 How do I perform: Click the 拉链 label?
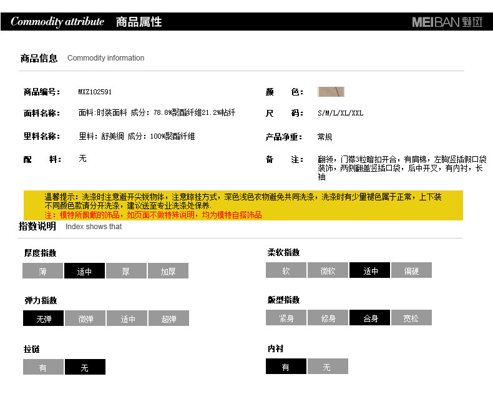click(x=31, y=349)
